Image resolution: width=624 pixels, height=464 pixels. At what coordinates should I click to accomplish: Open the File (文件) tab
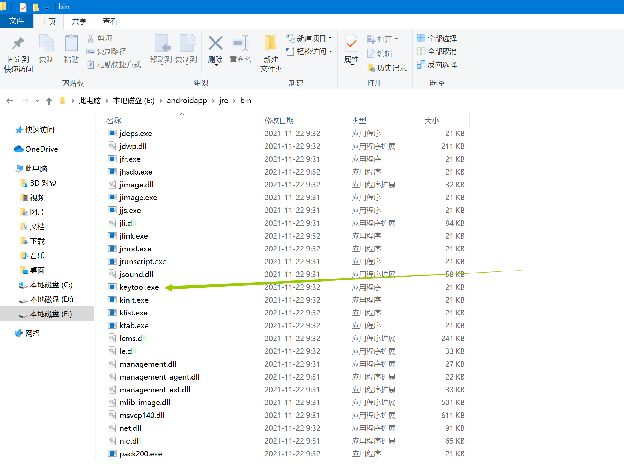[16, 21]
